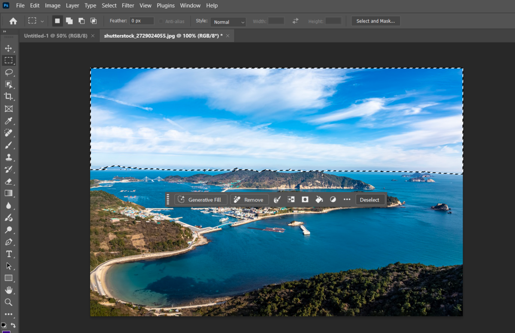Enable Add to selection mode
Viewport: 515px width, 333px height.
(x=69, y=21)
